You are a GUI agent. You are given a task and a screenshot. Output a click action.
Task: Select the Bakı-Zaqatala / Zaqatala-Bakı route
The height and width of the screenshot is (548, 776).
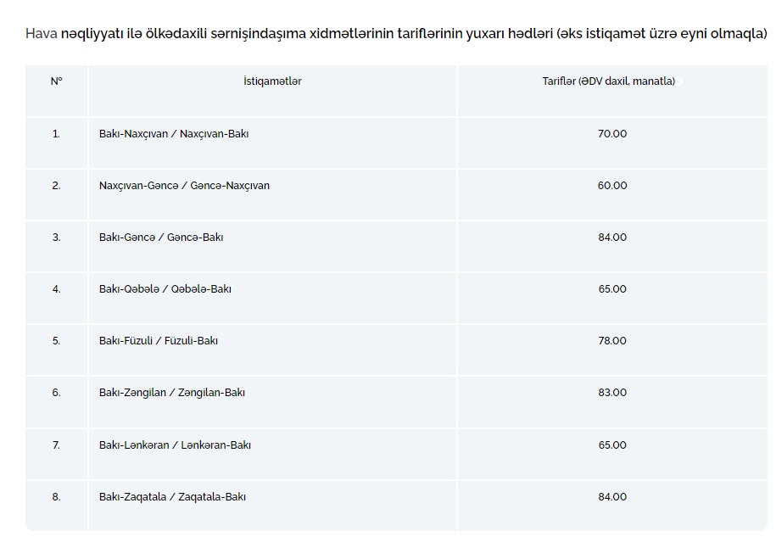(172, 496)
